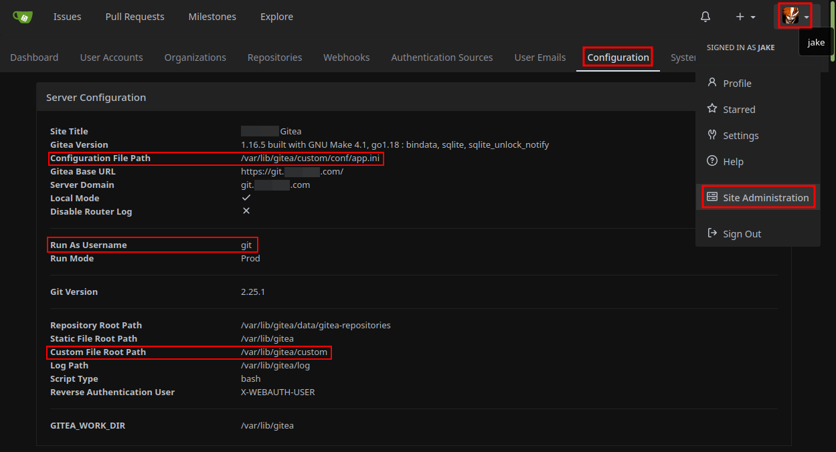This screenshot has width=836, height=452.
Task: Click the Gitea Base URL label
Action: coord(83,171)
